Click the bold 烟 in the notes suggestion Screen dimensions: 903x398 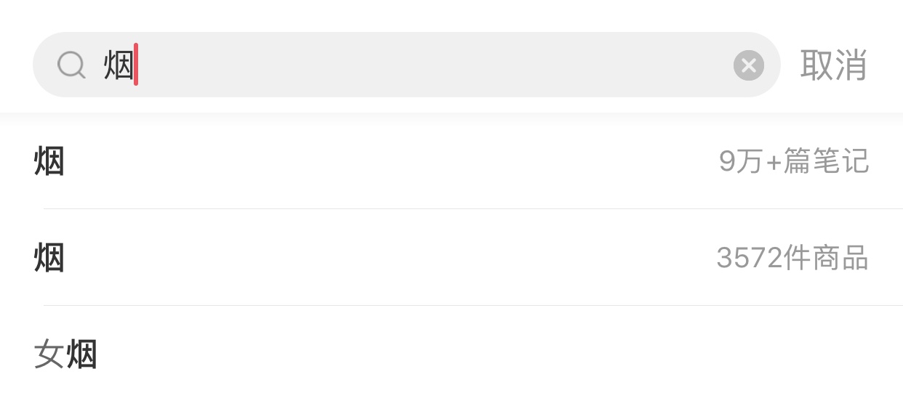pos(49,161)
